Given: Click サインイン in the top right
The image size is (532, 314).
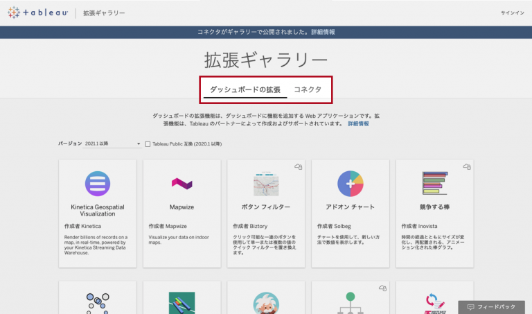Looking at the screenshot, I should 513,13.
